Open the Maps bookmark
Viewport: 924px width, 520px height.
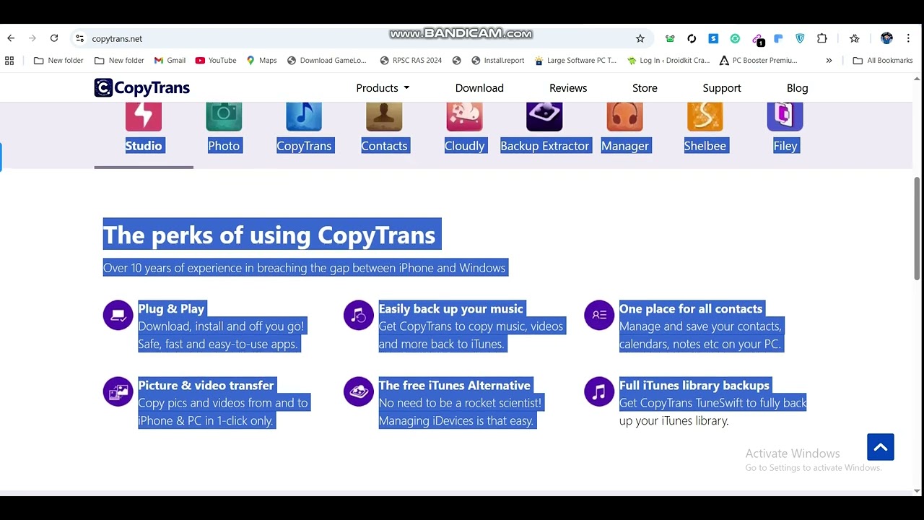click(x=261, y=61)
